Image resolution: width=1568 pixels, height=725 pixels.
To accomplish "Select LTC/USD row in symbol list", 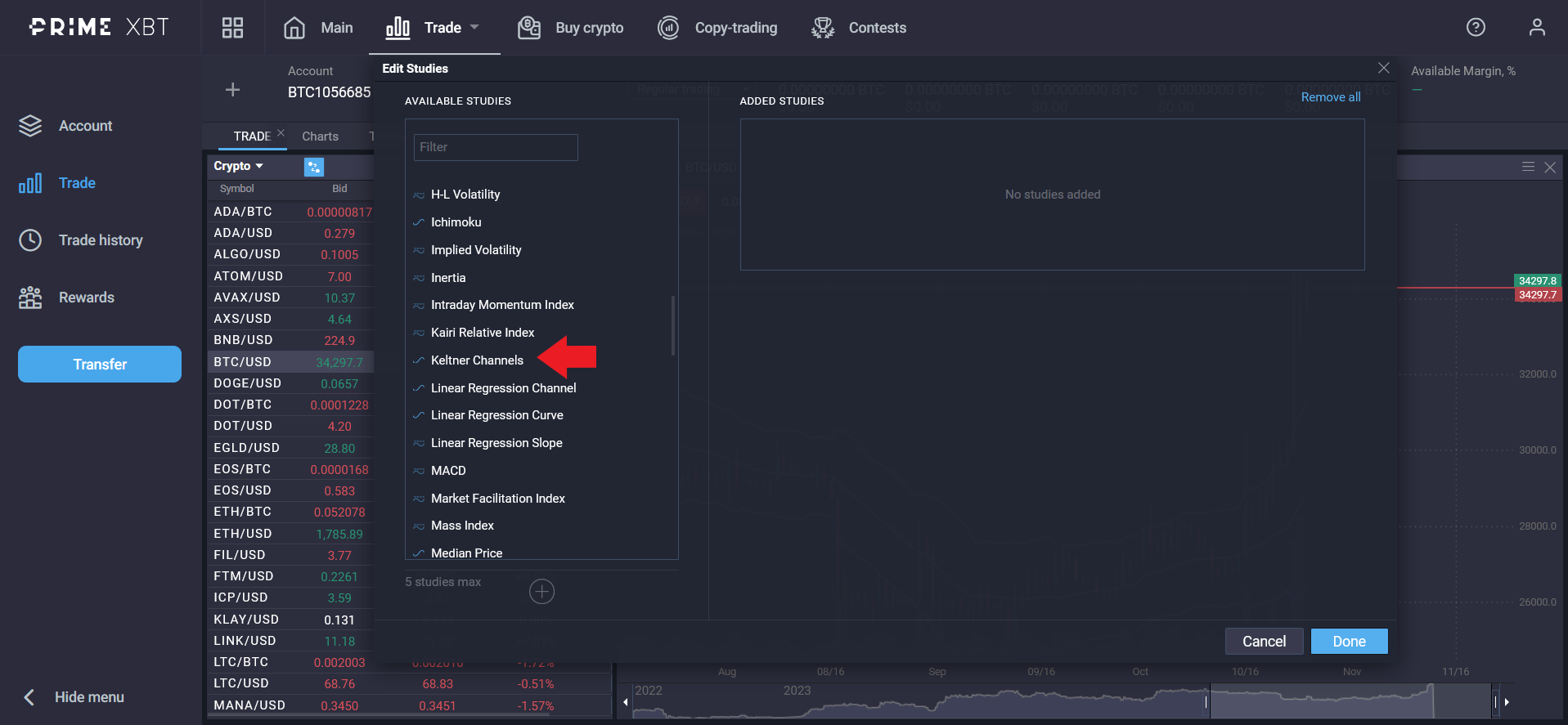I will [409, 683].
